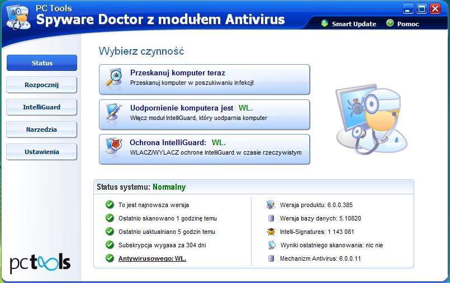Go to the Ustawienia section
Viewport: 450px width, 283px height.
click(x=41, y=152)
